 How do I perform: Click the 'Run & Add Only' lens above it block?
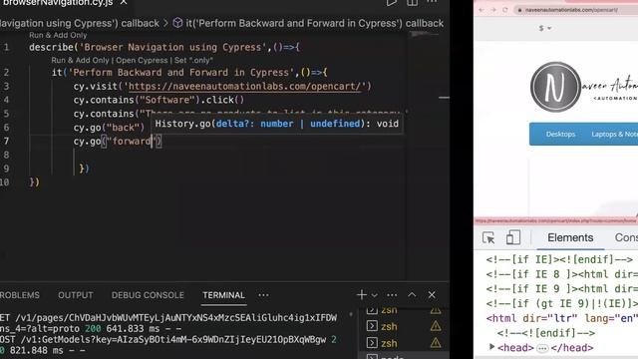(80, 60)
